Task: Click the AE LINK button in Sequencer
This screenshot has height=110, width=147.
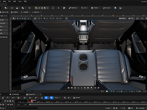Action: 77,98
